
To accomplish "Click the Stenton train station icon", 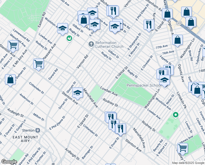I will click(38, 130).
